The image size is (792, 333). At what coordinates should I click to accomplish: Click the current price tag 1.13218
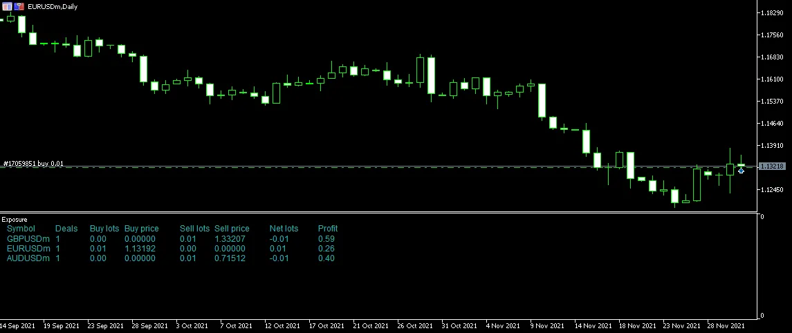[x=771, y=166]
